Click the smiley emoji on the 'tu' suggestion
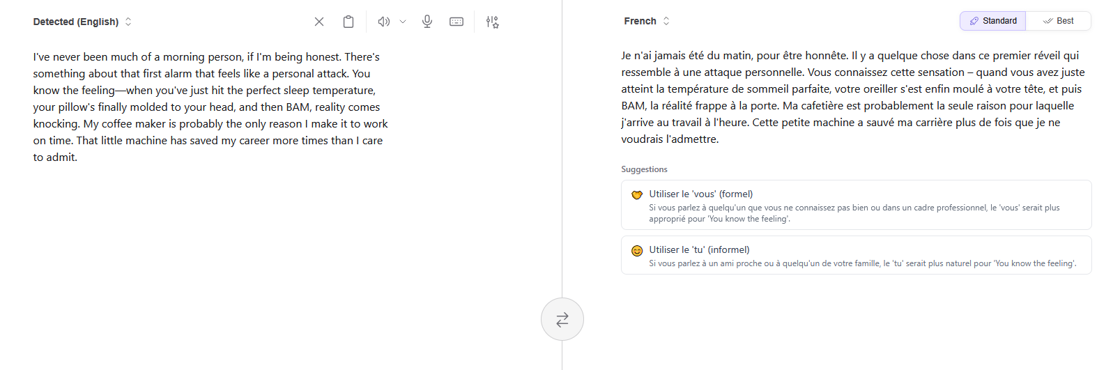The image size is (1113, 370). 637,251
